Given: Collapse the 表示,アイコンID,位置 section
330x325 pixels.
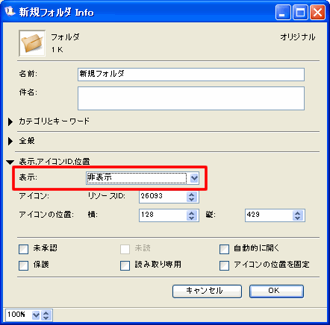Looking at the screenshot, I should tap(10, 162).
